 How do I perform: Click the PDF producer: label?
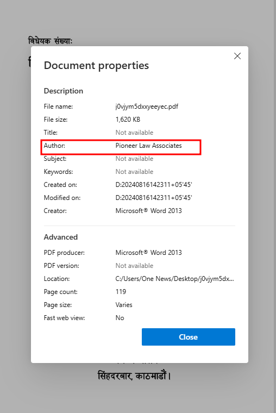(x=64, y=253)
